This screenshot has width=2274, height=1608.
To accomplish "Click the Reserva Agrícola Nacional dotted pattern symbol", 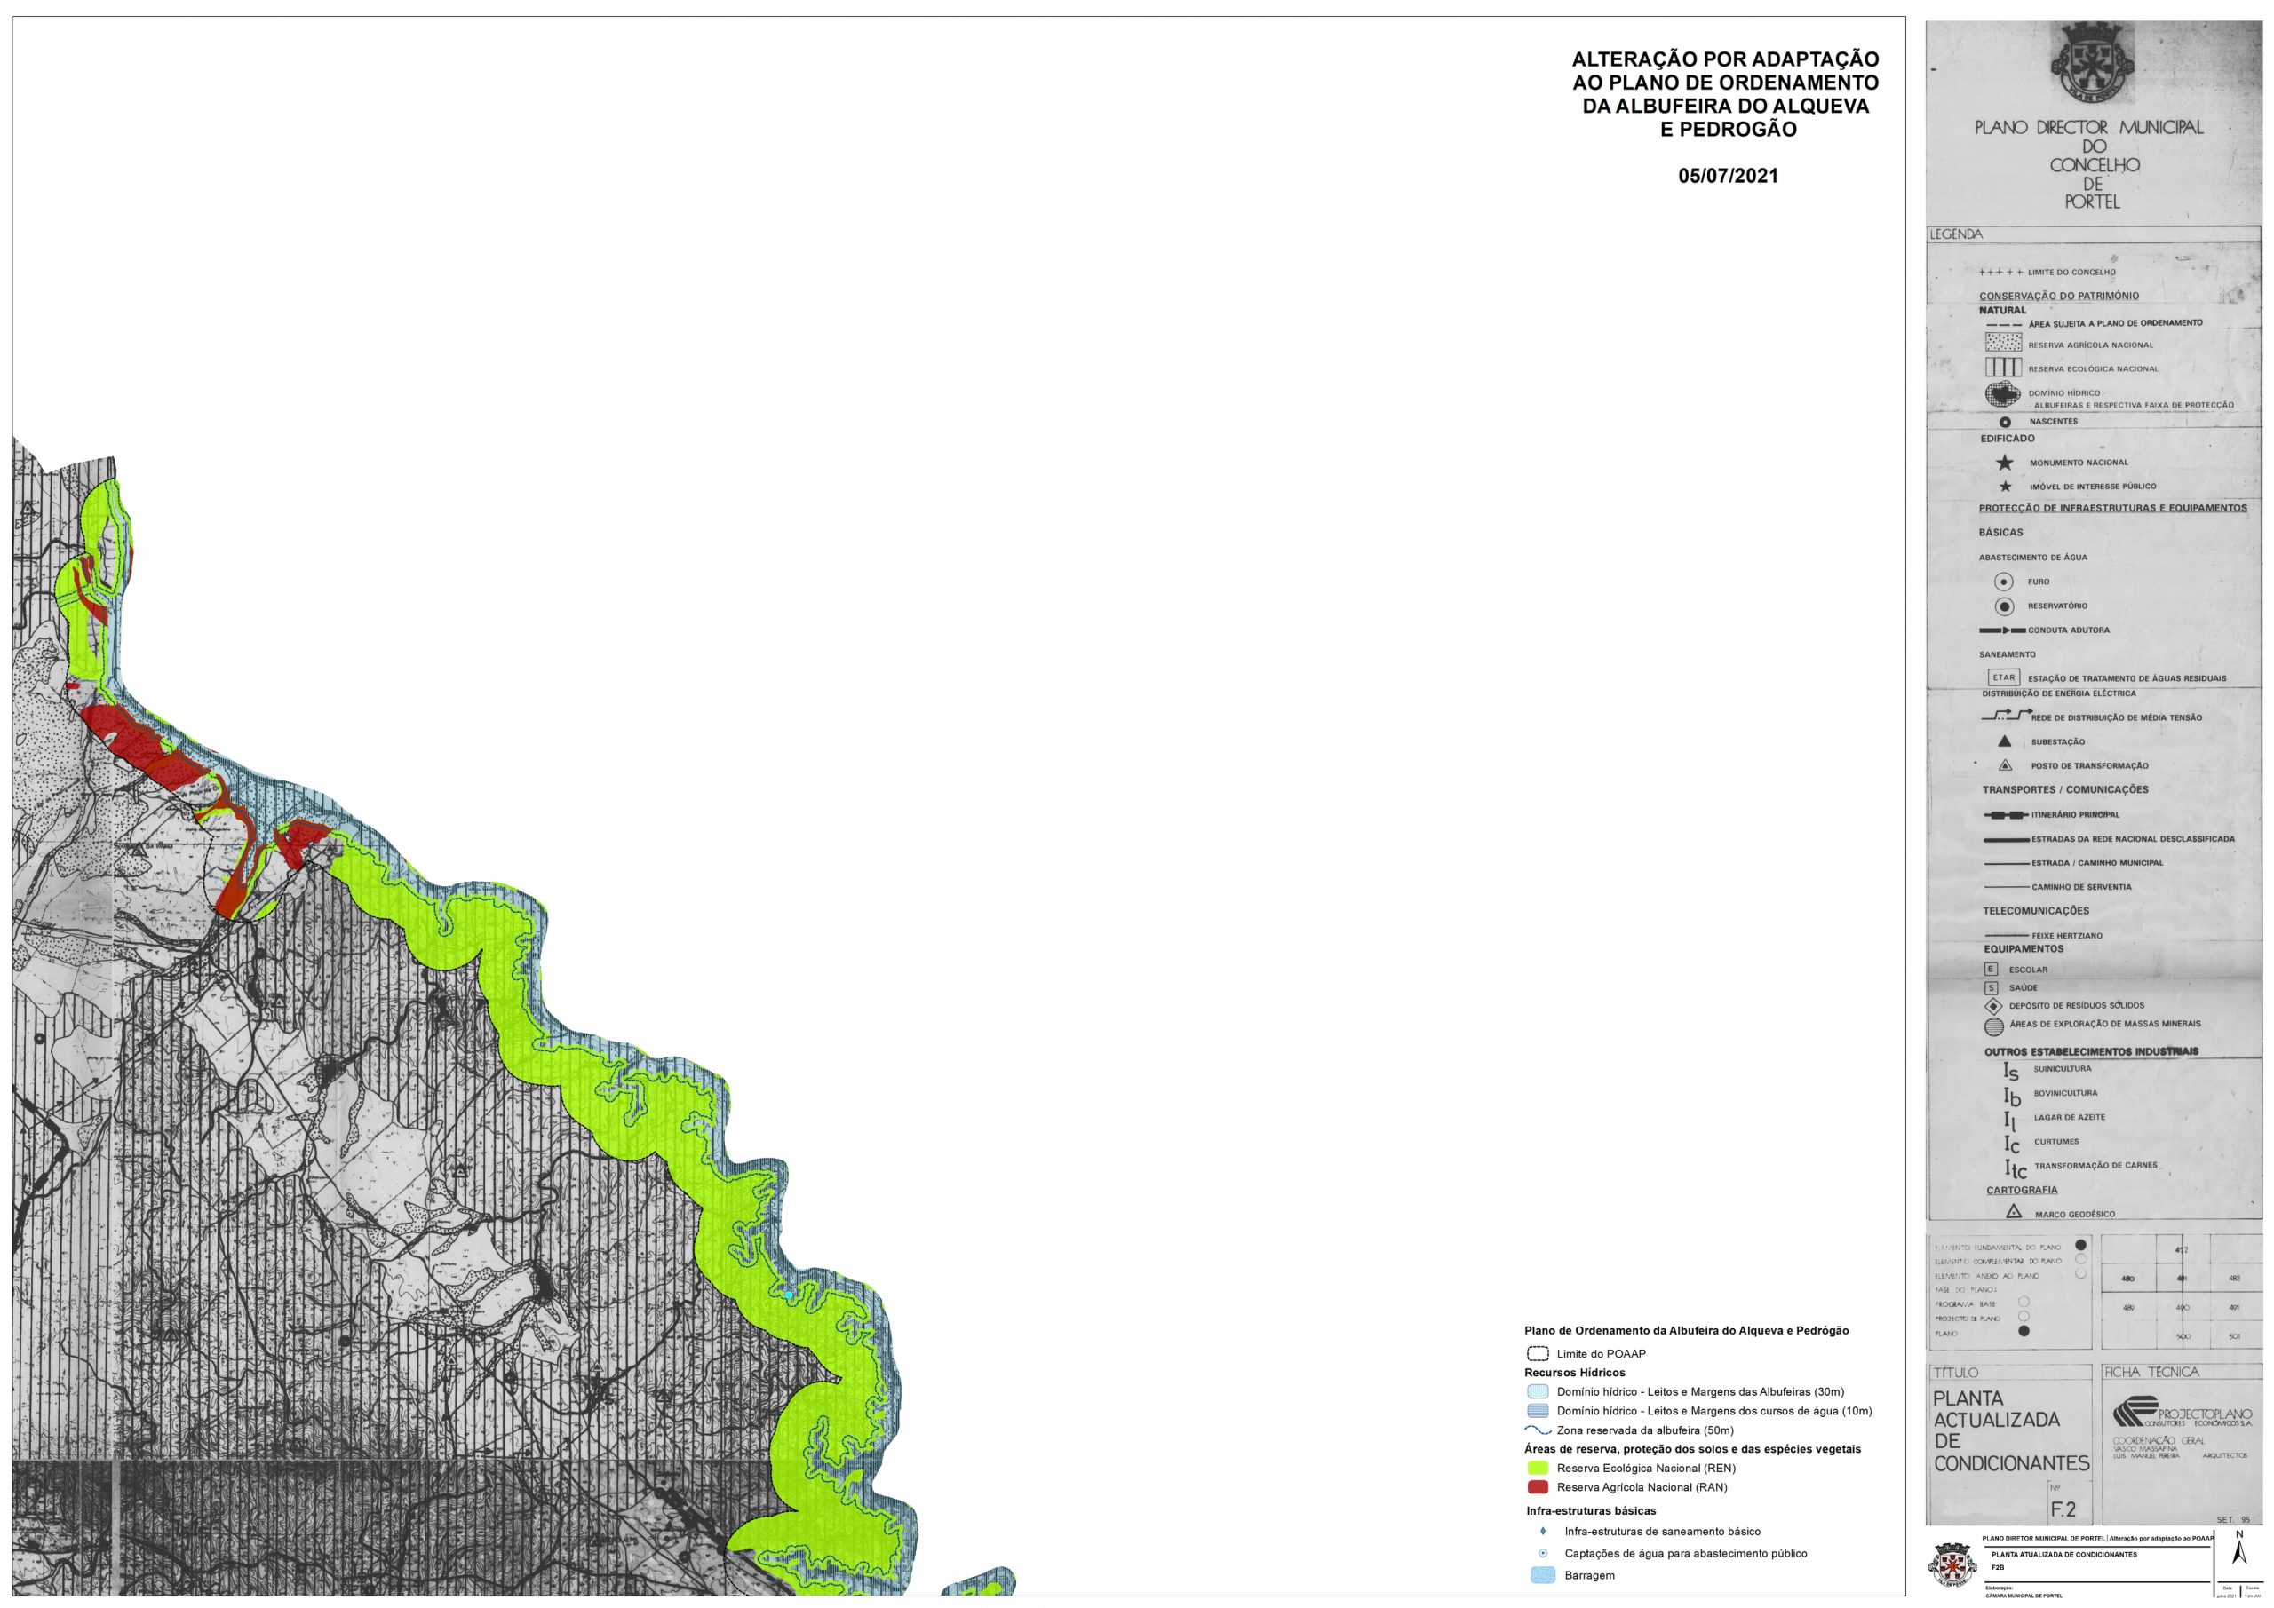I will click(x=2004, y=344).
